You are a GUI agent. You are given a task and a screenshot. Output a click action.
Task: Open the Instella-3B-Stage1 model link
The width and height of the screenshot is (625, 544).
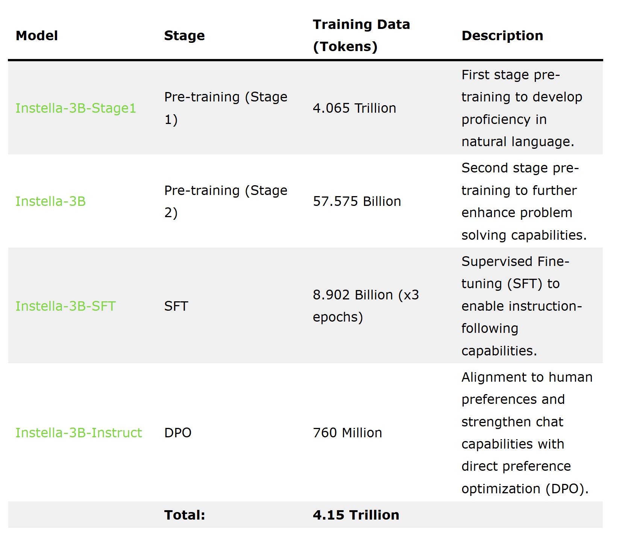76,108
